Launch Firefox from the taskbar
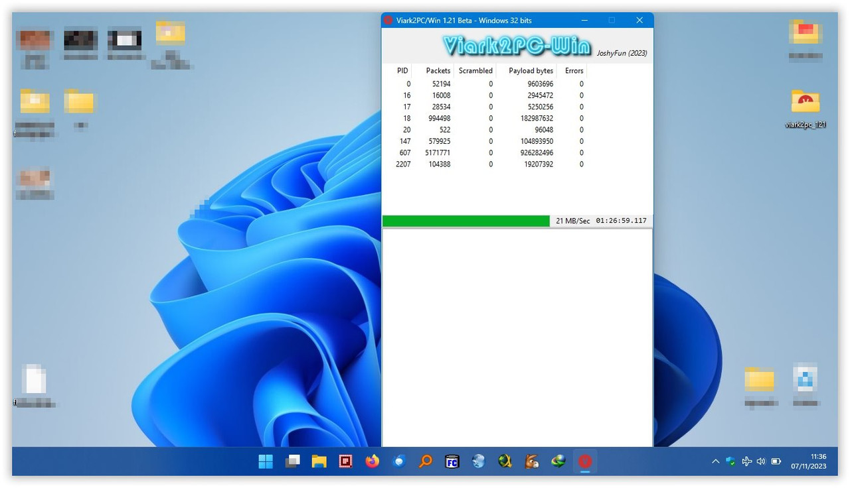Screen dimensions: 850x488 click(373, 461)
